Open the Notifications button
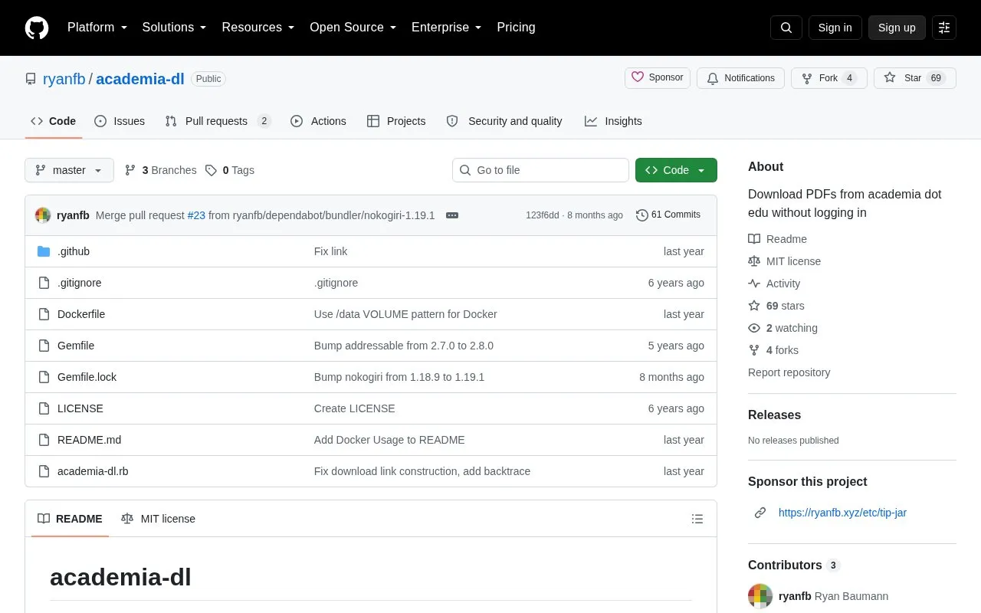 (x=740, y=78)
